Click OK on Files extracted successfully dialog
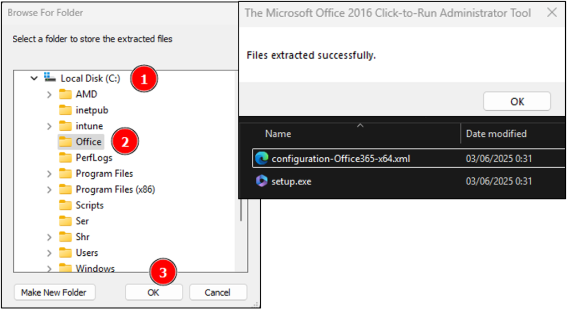This screenshot has height=309, width=568. tap(517, 101)
